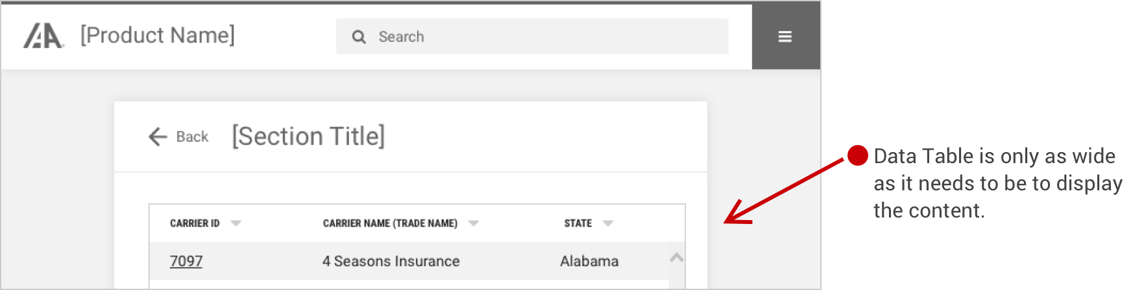The image size is (1133, 290).
Task: Click the magnifying glass search icon
Action: (x=359, y=37)
